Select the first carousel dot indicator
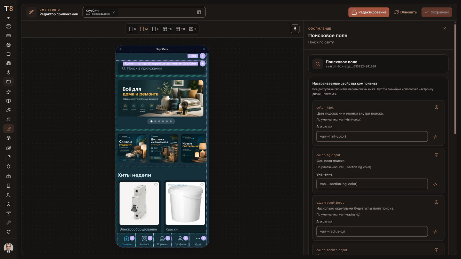Screen dimensions: 461x259 151,122
